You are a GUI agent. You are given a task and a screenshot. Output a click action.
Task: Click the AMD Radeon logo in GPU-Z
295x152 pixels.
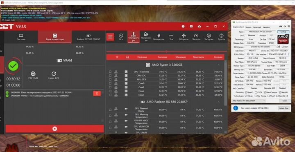tap(283, 39)
